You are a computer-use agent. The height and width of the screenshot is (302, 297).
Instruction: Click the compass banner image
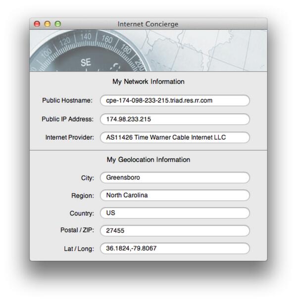point(148,50)
